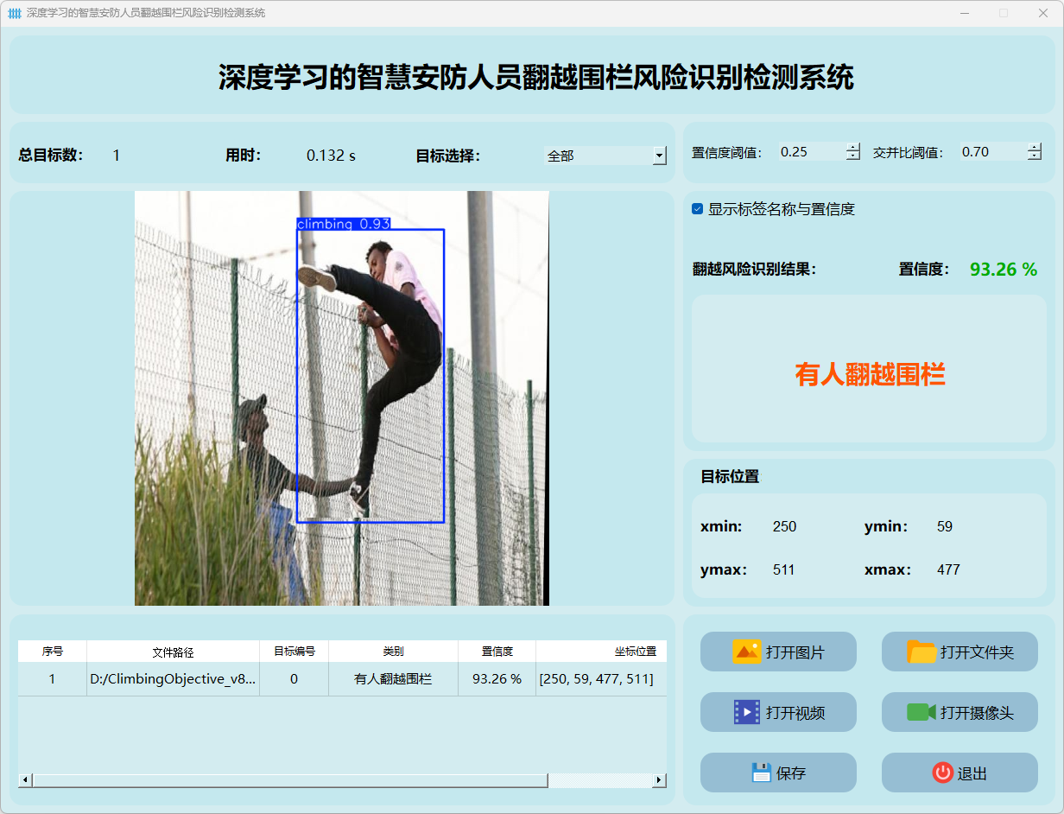Click the 用时 value 0.132 s
This screenshot has height=814, width=1064.
click(x=332, y=156)
